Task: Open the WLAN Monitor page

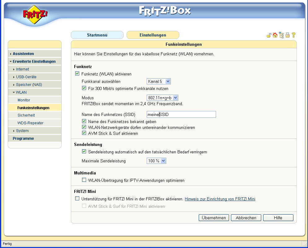Action: [x=35, y=100]
